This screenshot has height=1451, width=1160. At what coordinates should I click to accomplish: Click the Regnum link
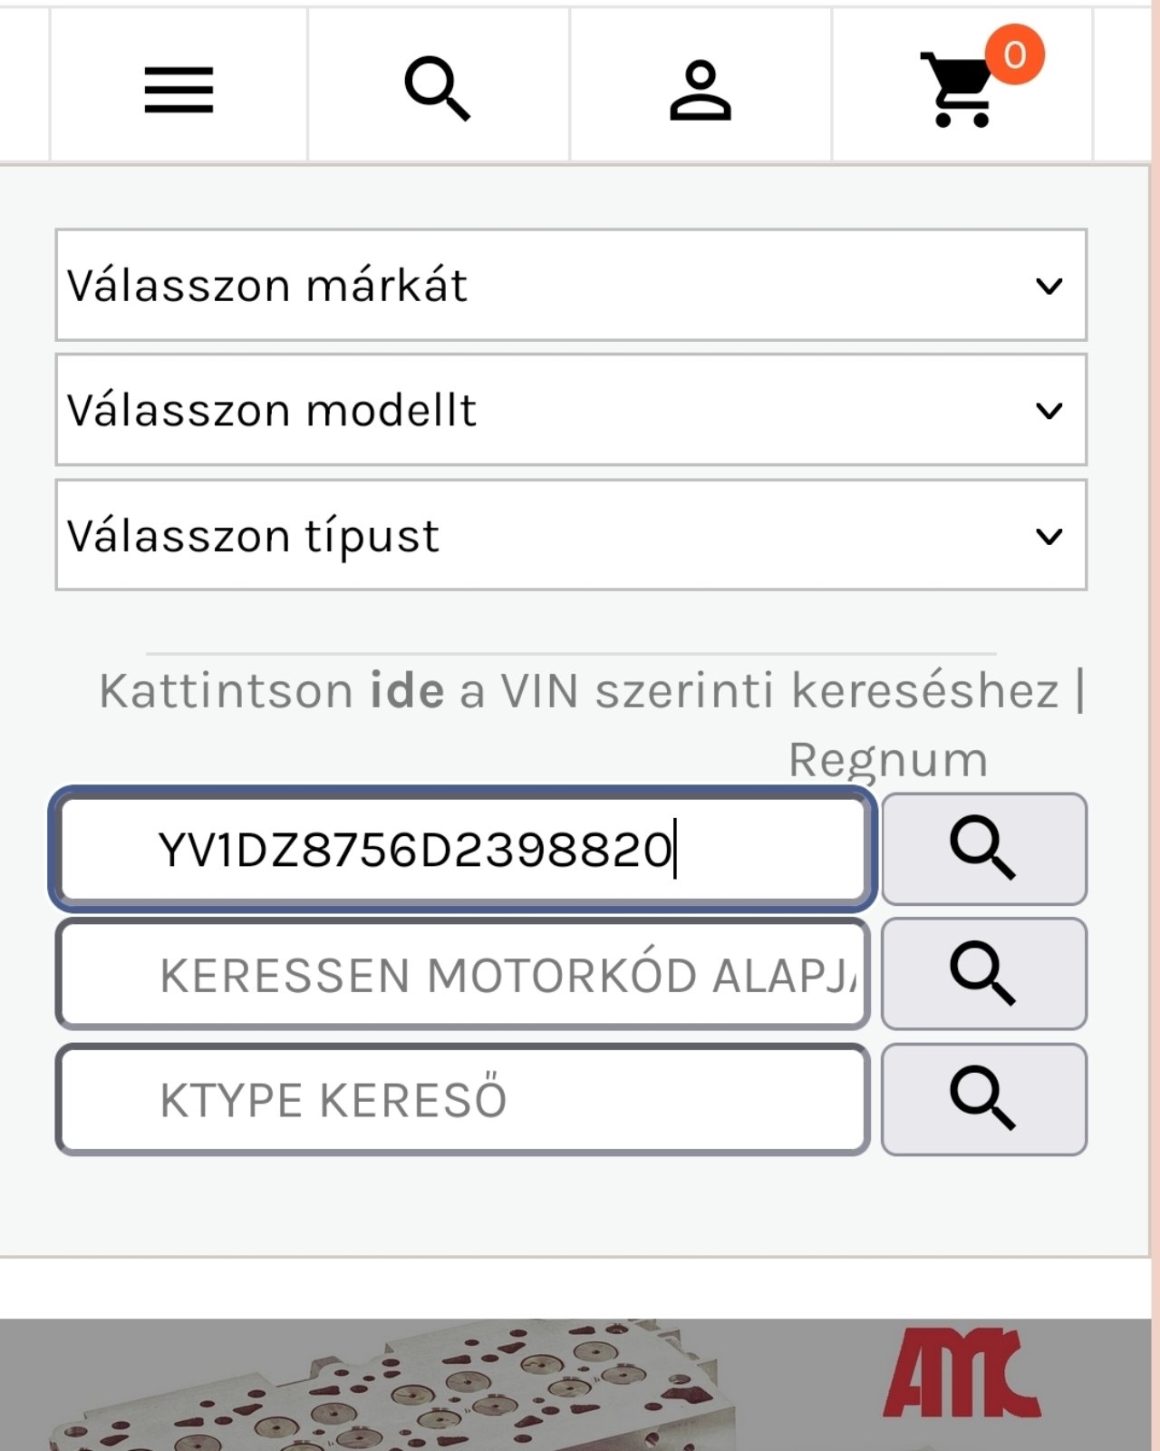click(x=888, y=760)
